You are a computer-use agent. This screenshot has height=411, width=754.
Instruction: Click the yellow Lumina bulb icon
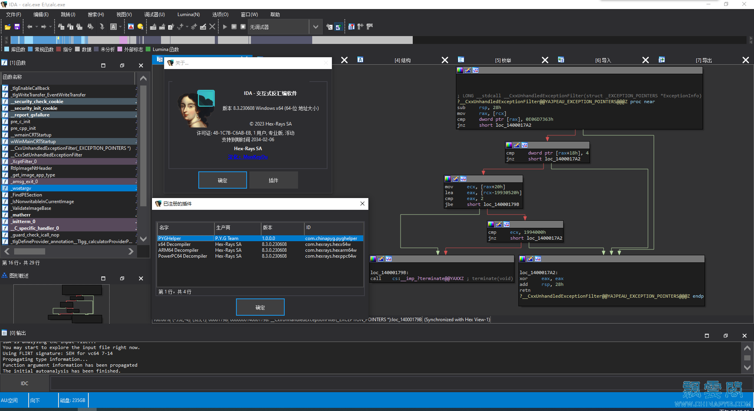point(140,27)
